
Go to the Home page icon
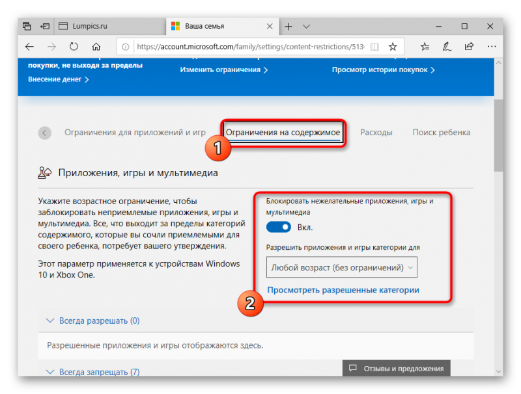point(96,47)
